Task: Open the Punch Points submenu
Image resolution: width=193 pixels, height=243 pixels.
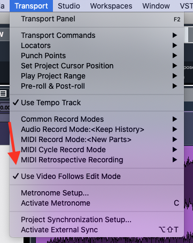Action: [97, 56]
